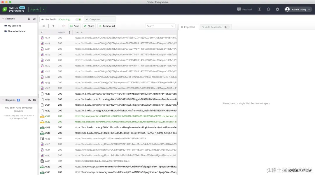This screenshot has height=175, width=315.
Task: Click the share sessions people icon
Action: coord(34,19)
